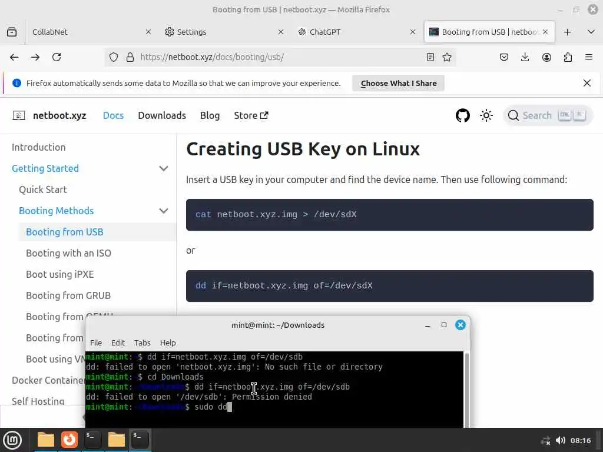The image size is (603, 452).
Task: Open Quick Start sidebar page
Action: (x=42, y=190)
